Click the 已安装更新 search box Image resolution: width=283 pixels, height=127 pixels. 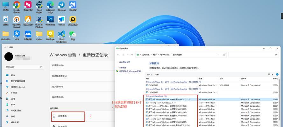point(254,55)
